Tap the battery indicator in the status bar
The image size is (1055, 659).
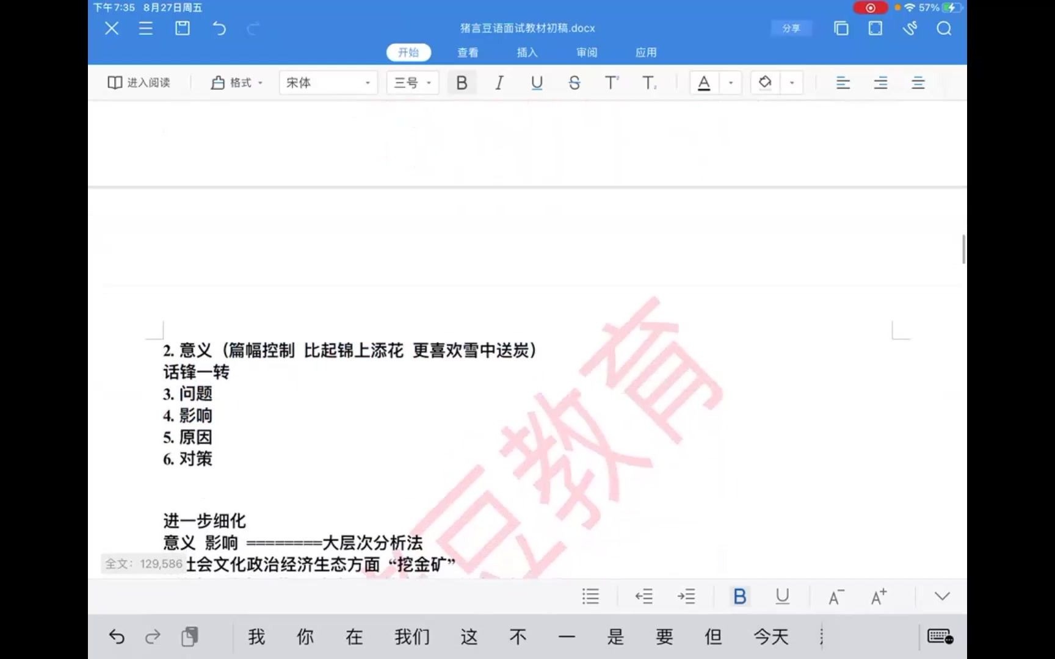coord(951,8)
